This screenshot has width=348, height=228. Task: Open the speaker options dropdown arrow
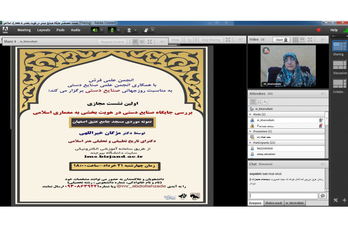(x=102, y=30)
